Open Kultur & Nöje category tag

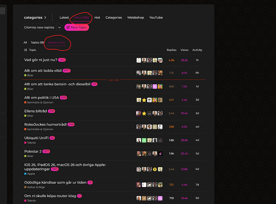pyautogui.click(x=35, y=187)
